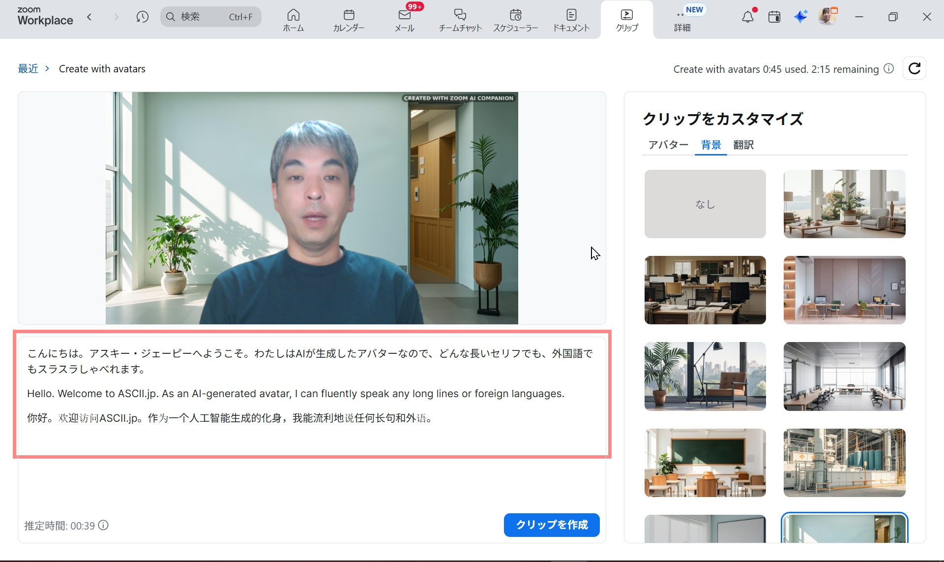Screen dimensions: 944x562
Task: Click the クリップを作成 button
Action: point(551,525)
